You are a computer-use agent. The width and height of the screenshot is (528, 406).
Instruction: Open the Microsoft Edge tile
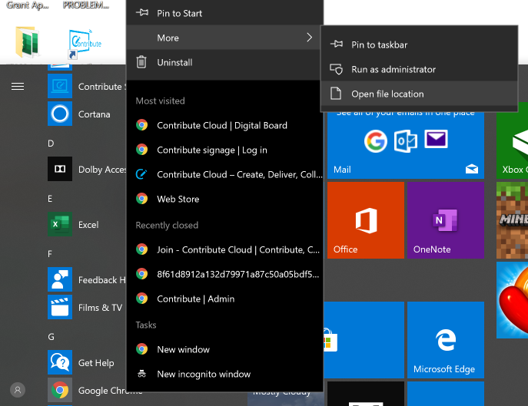(446, 340)
